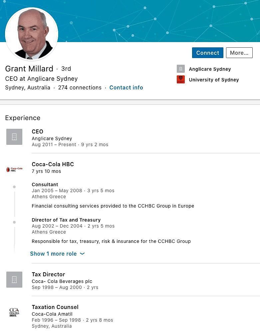Image resolution: width=260 pixels, height=334 pixels.
Task: Open University of Sydney link
Action: pyautogui.click(x=214, y=80)
